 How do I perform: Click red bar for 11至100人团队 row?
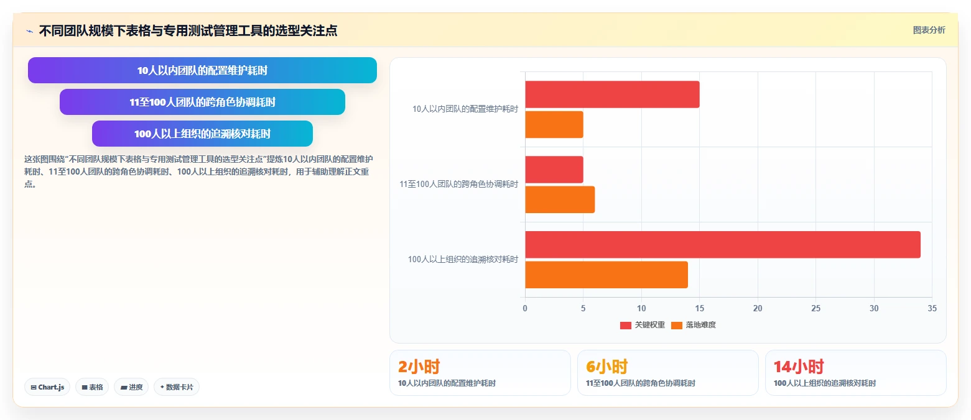pyautogui.click(x=554, y=170)
